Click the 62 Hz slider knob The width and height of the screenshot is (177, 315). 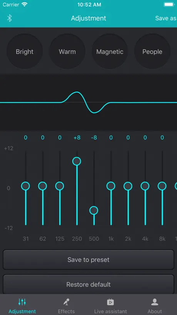tap(43, 186)
